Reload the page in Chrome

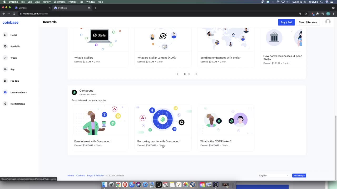(x=14, y=14)
